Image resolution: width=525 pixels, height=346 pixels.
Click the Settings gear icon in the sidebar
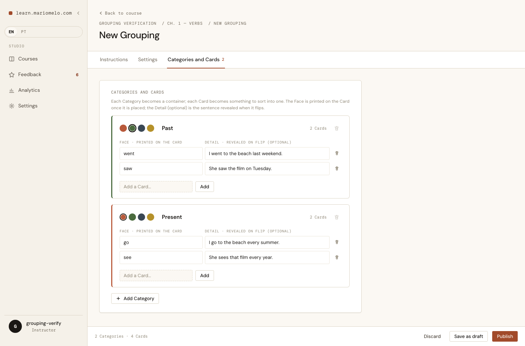[12, 106]
